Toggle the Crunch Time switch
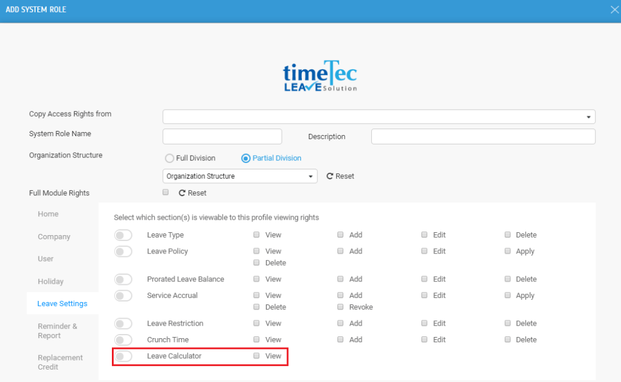Image resolution: width=621 pixels, height=382 pixels. coord(123,339)
